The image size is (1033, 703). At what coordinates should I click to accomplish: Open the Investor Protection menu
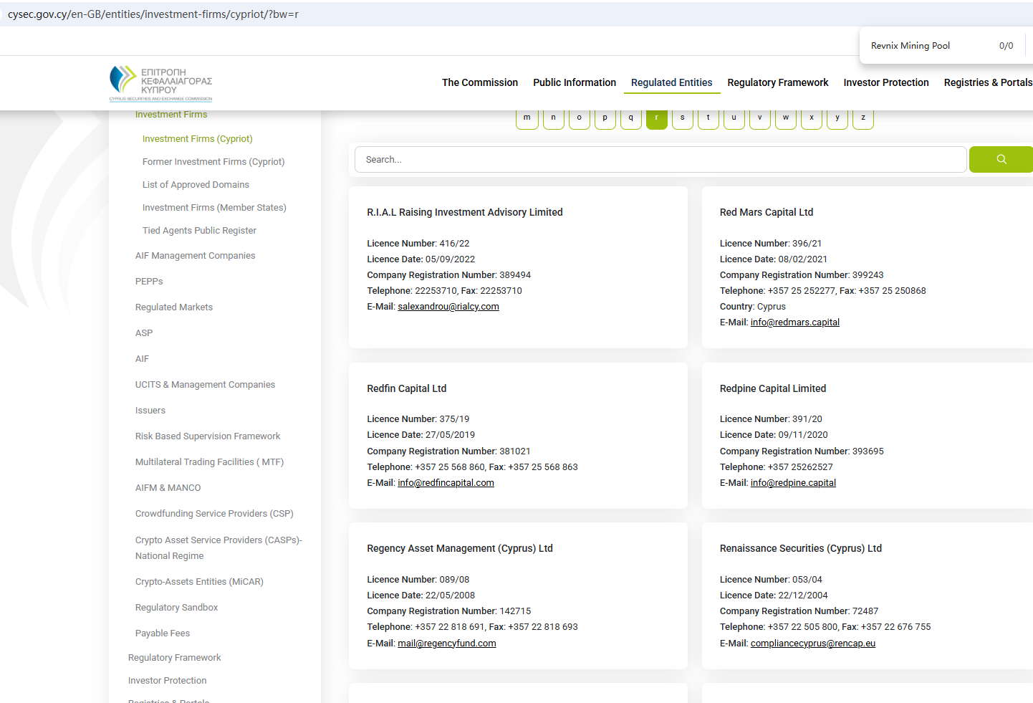point(885,82)
